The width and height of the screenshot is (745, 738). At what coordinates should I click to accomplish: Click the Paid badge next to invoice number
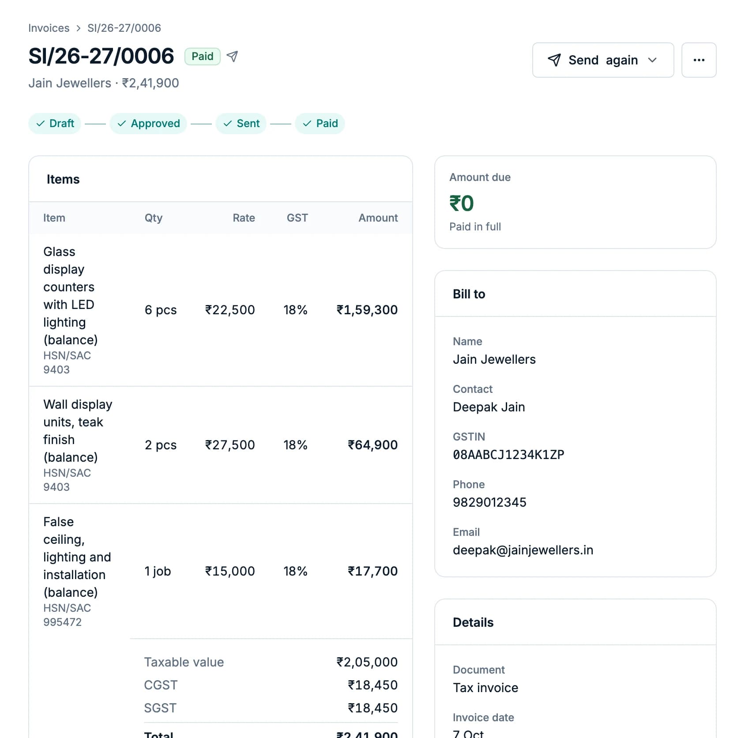202,56
